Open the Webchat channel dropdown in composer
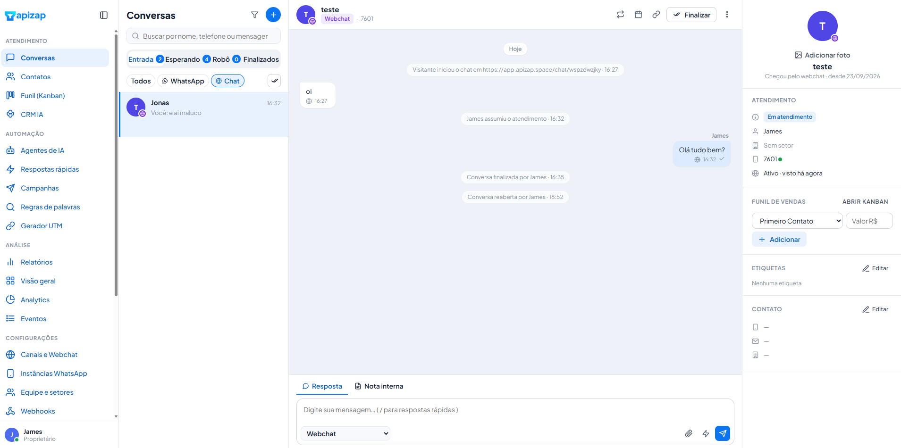This screenshot has height=448, width=901. (345, 433)
